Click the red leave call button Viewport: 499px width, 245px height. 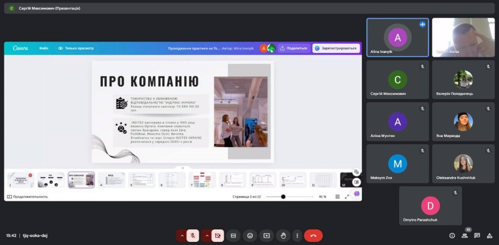(x=313, y=236)
